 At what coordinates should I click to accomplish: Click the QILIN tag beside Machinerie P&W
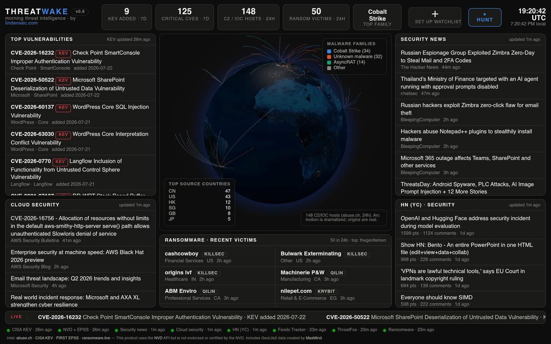(337, 273)
